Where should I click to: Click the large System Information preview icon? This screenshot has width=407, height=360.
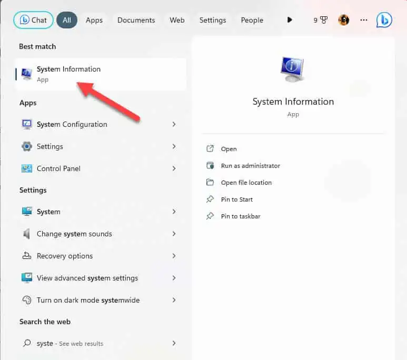click(293, 69)
